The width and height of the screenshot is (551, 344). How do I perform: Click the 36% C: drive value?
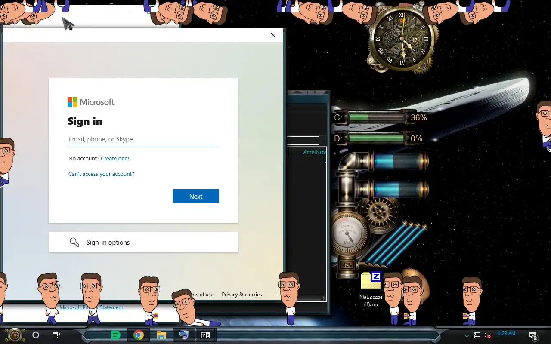(419, 117)
